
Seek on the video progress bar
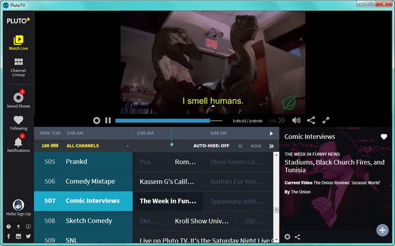[169, 121]
